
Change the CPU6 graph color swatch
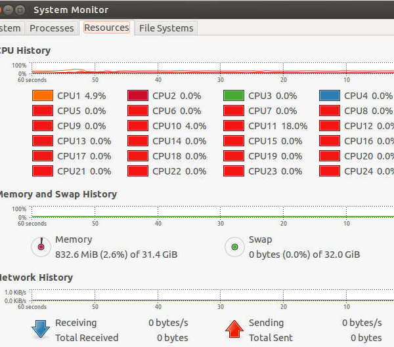tap(138, 111)
